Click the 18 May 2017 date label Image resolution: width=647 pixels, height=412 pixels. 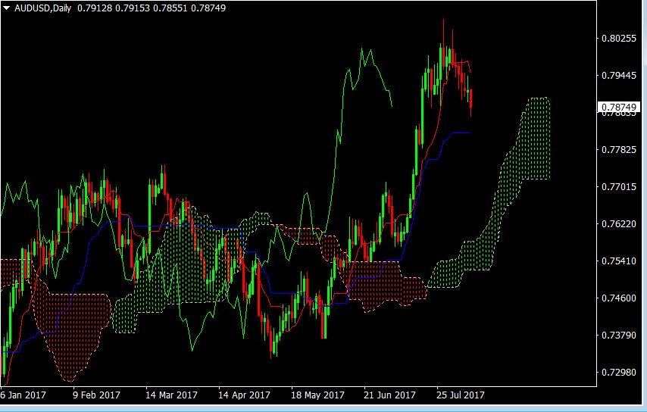click(317, 395)
